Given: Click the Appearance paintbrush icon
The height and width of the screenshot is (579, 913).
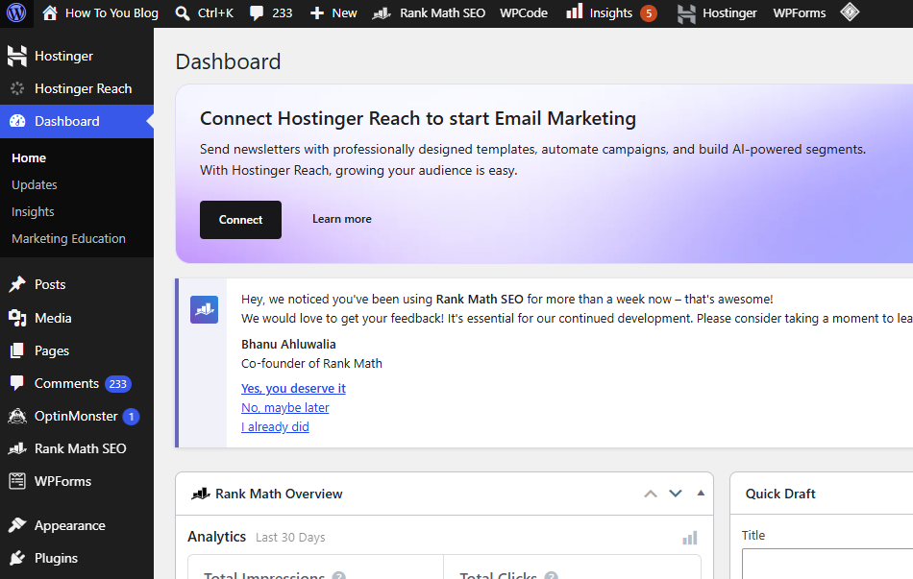Looking at the screenshot, I should pos(17,525).
